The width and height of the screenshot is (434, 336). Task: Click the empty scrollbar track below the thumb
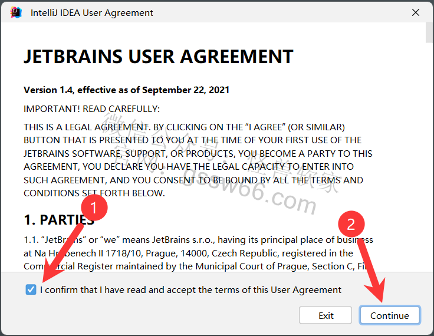(x=429, y=177)
